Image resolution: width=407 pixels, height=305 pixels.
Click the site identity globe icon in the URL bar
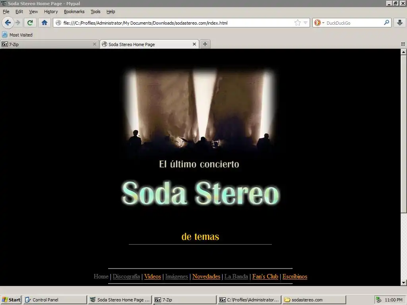click(59, 23)
